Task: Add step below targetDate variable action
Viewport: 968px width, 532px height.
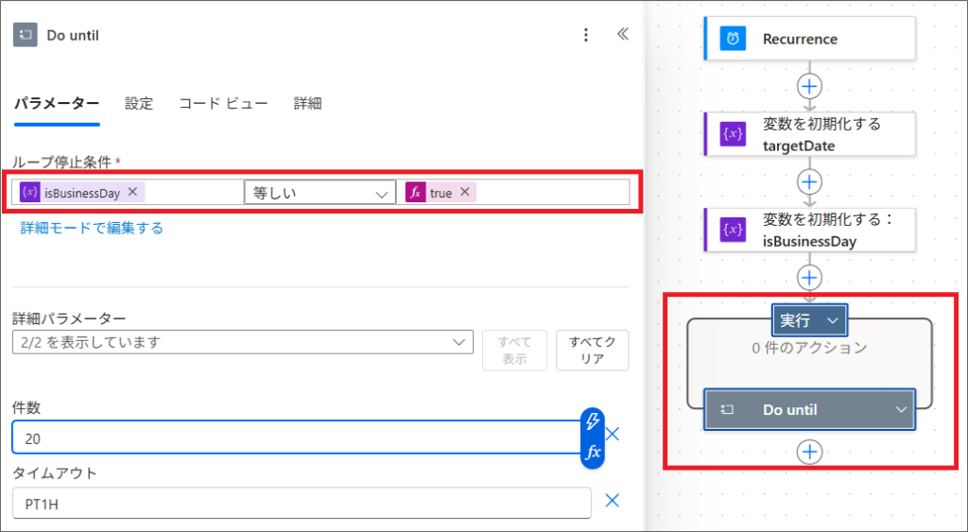Action: pos(809,180)
